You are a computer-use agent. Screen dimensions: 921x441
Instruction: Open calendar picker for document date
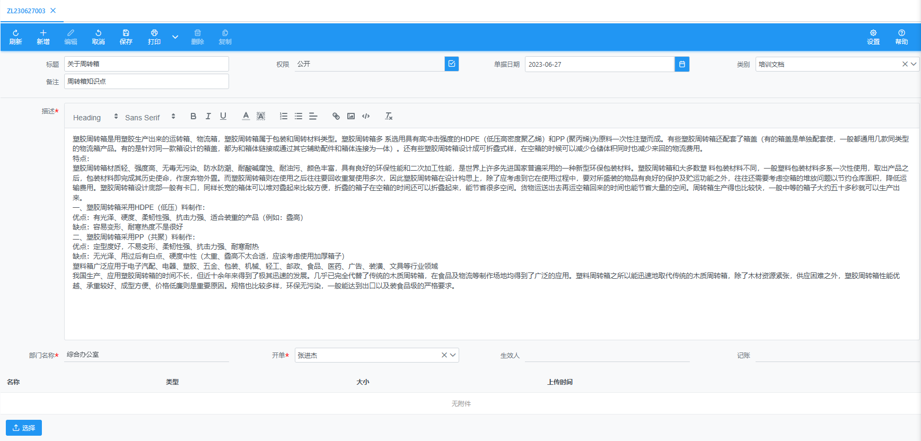click(682, 64)
